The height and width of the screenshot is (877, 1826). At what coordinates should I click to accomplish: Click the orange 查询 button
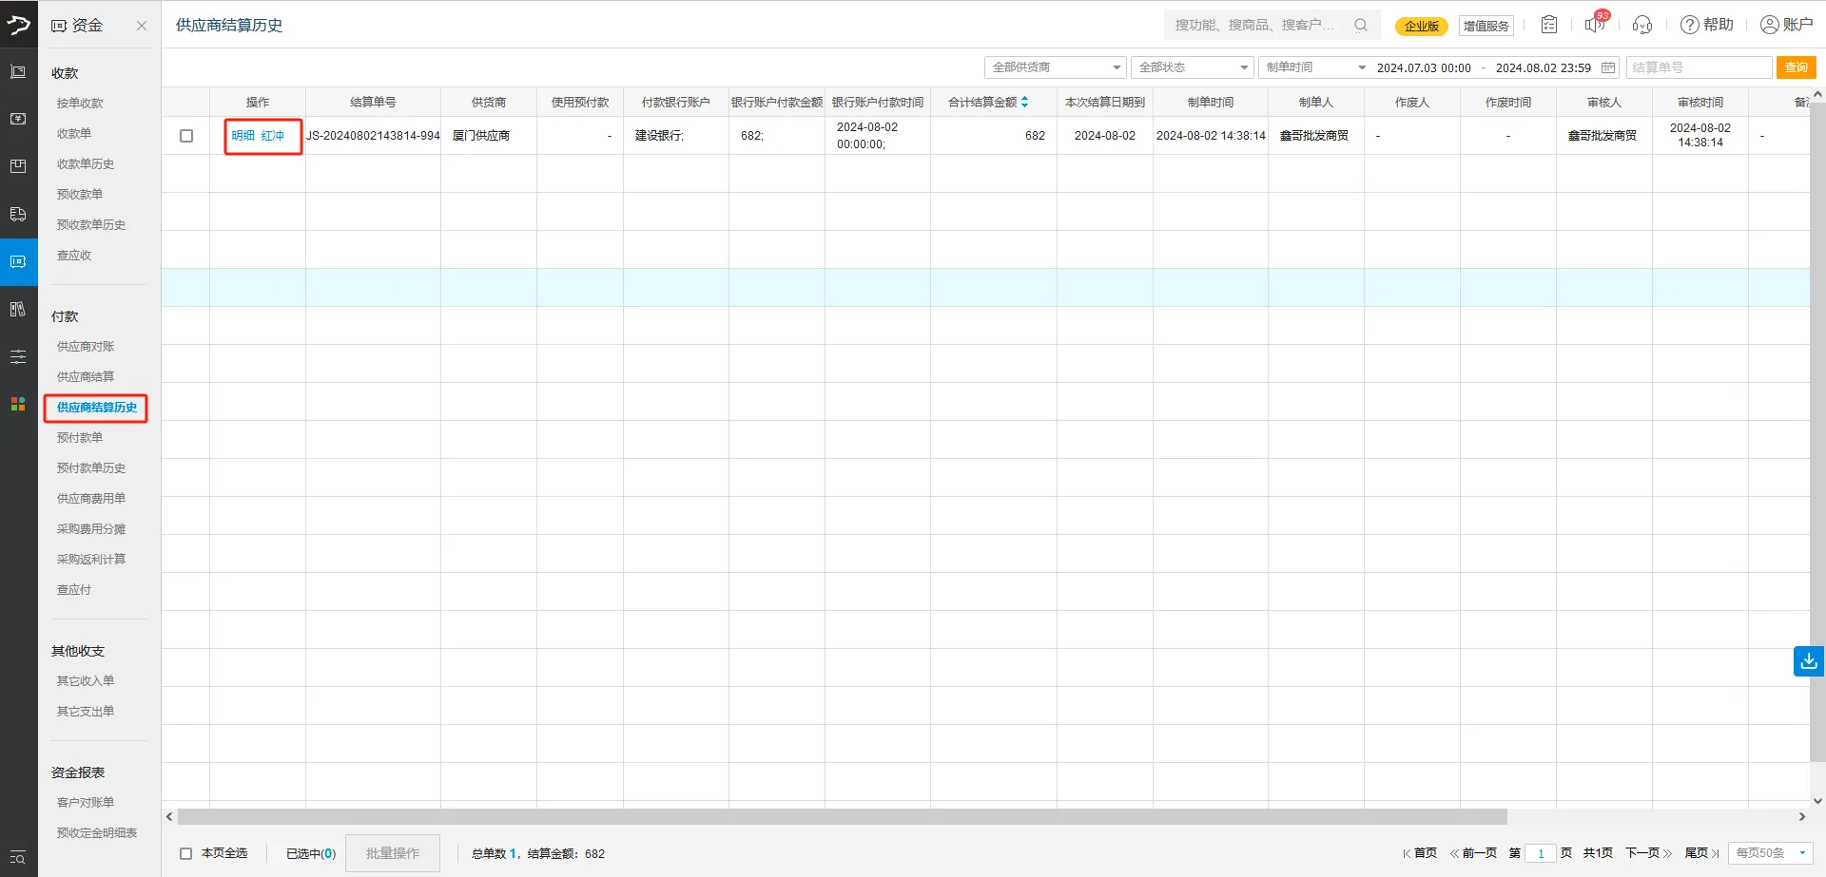pyautogui.click(x=1796, y=67)
